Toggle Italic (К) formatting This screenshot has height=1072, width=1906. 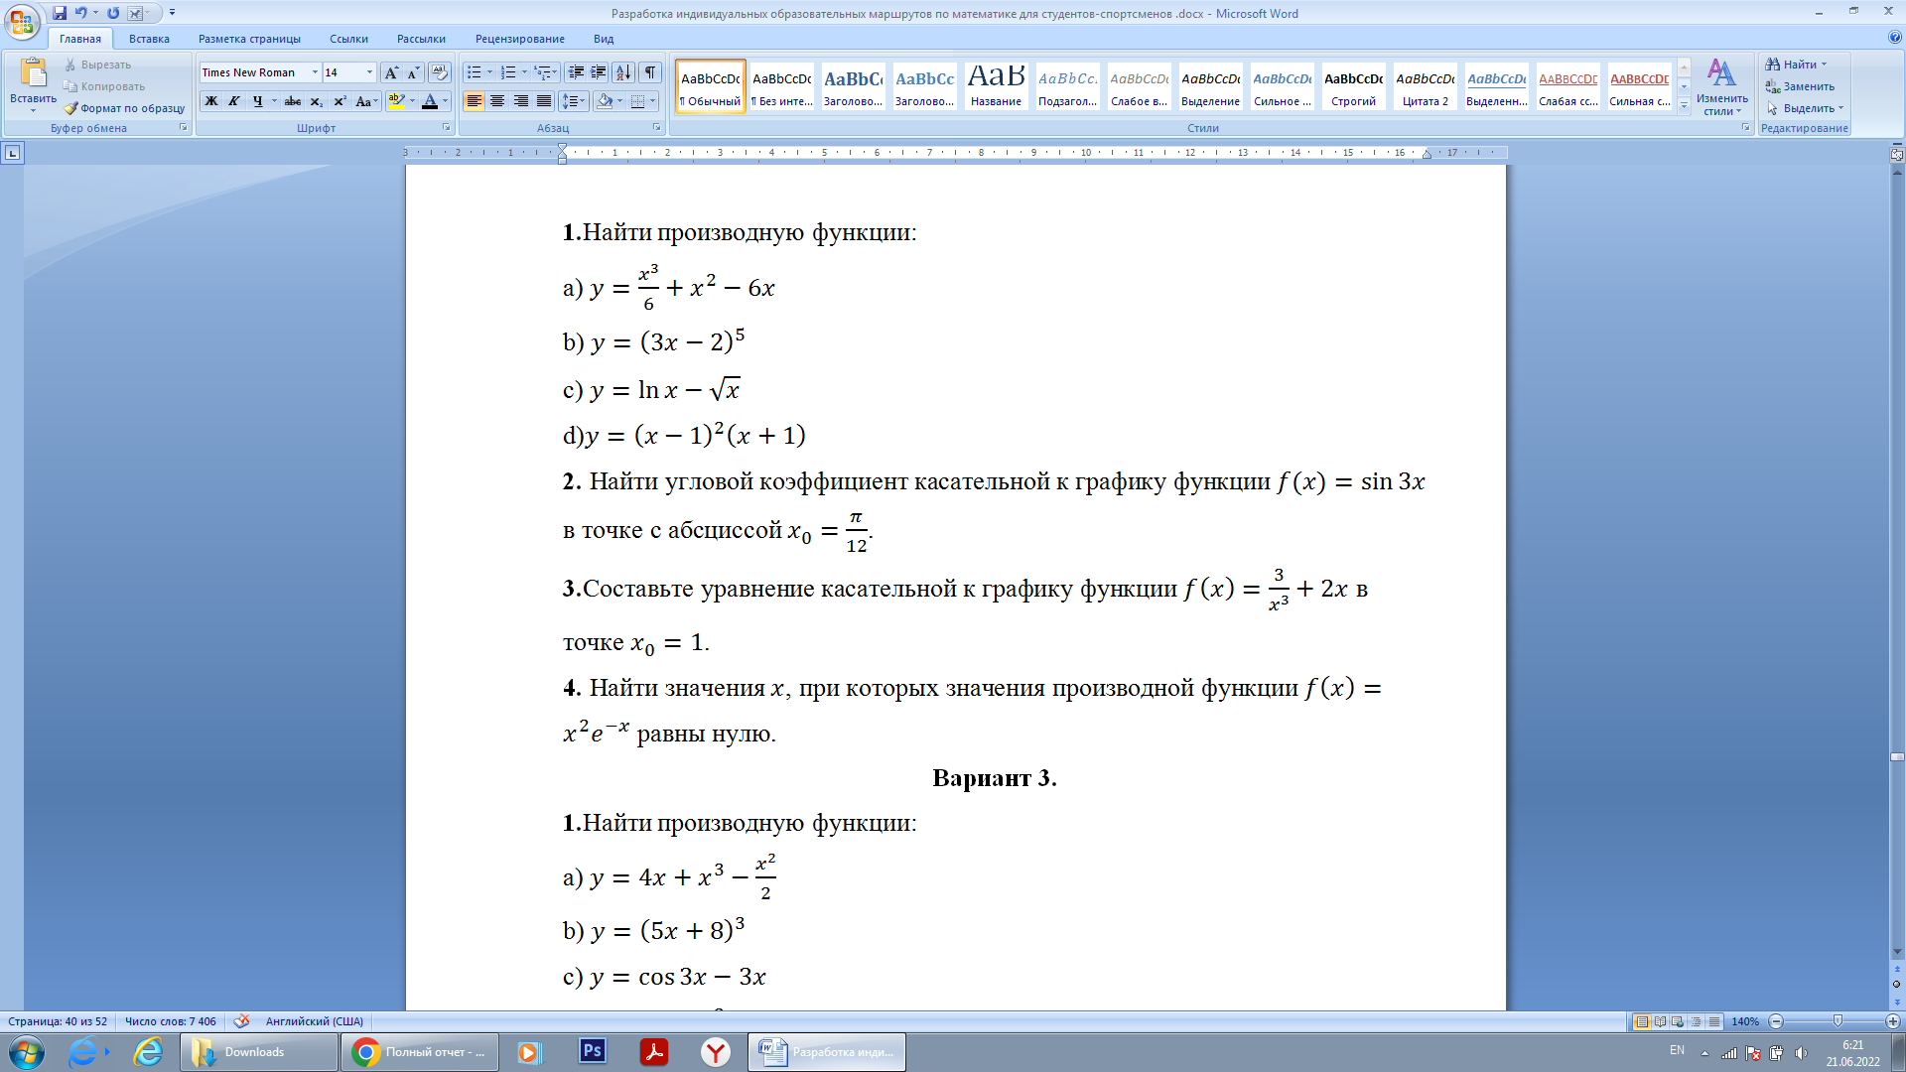(233, 101)
